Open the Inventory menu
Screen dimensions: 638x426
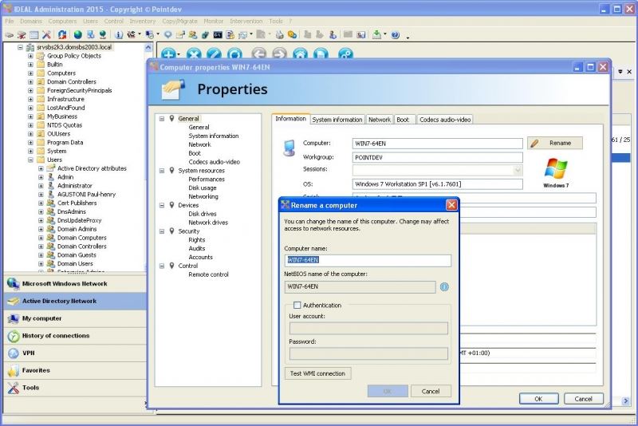pos(142,20)
